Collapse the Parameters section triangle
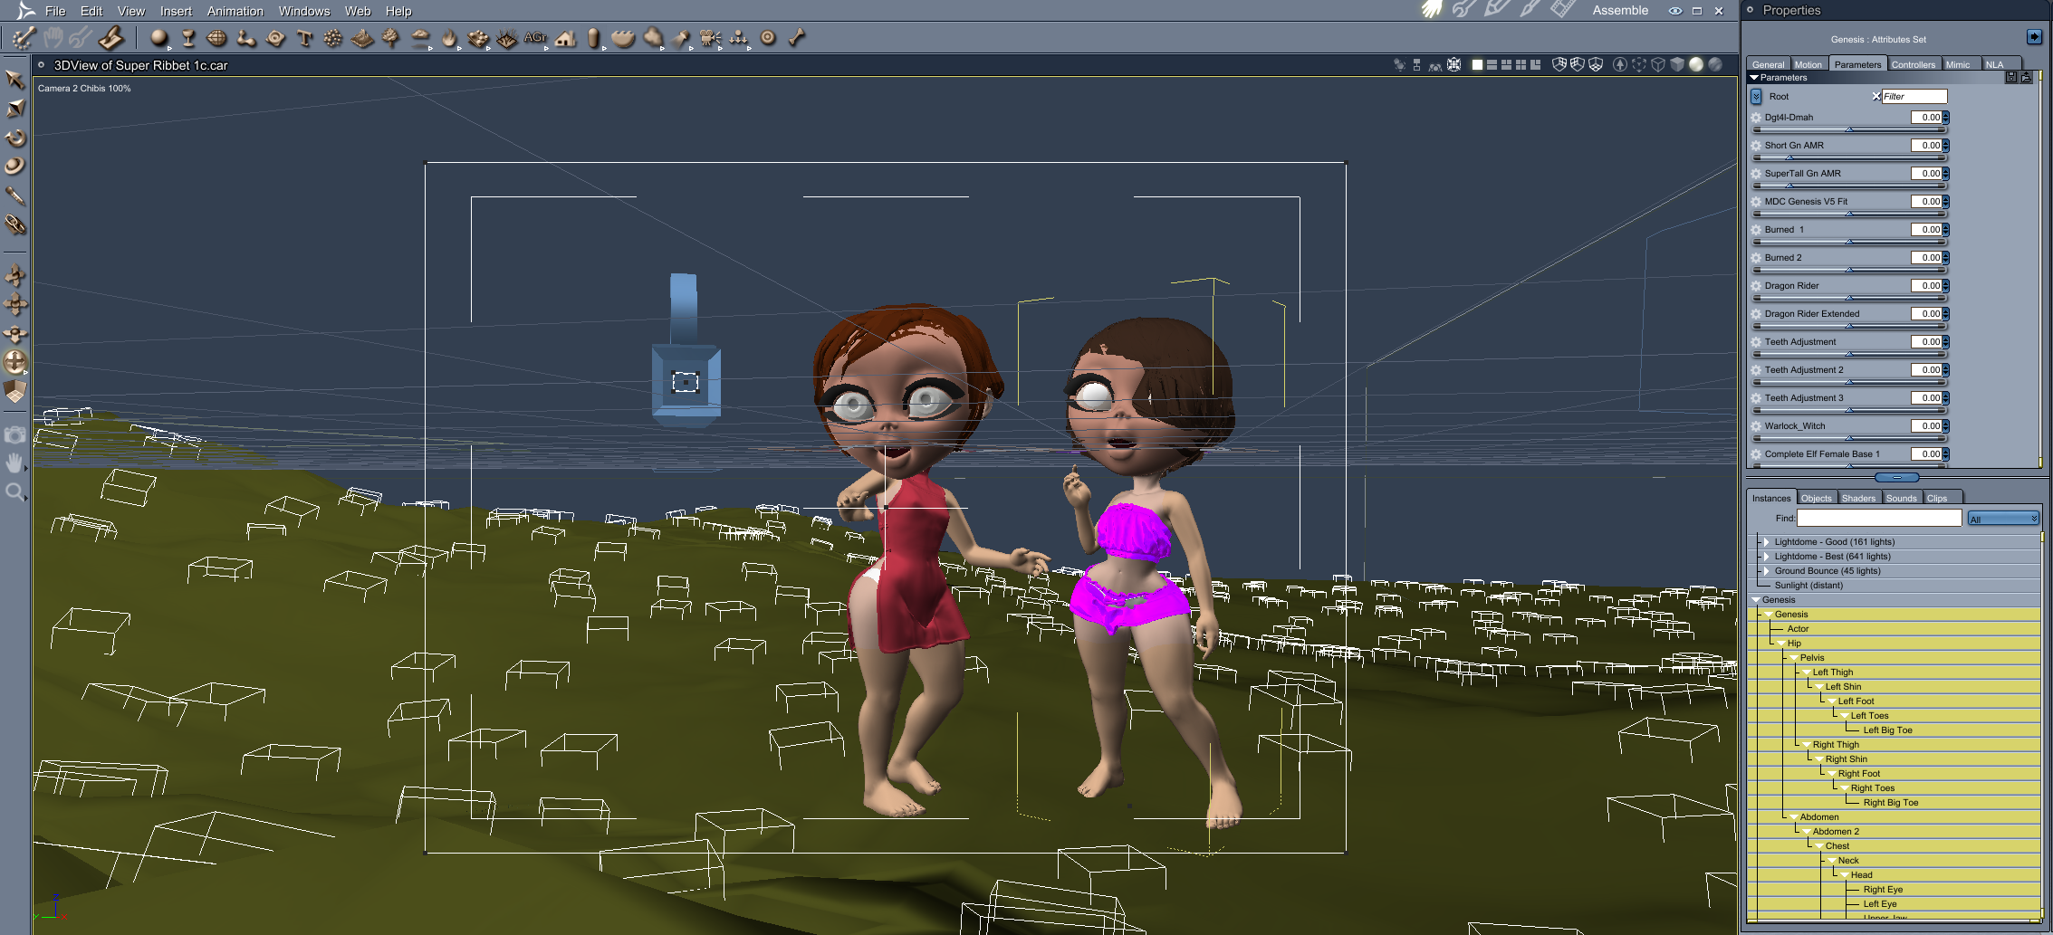 tap(1754, 78)
